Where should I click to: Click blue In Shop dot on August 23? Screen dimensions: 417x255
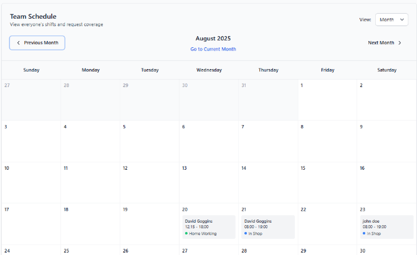[364, 233]
